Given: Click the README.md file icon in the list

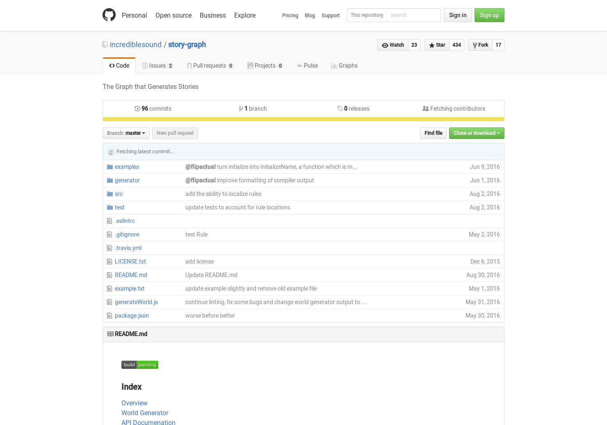Looking at the screenshot, I should pyautogui.click(x=110, y=275).
